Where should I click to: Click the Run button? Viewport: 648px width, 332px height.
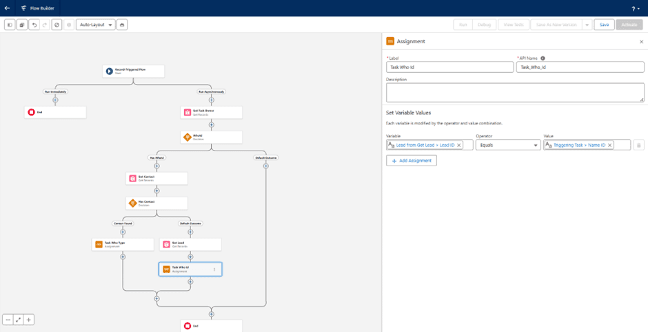463,25
